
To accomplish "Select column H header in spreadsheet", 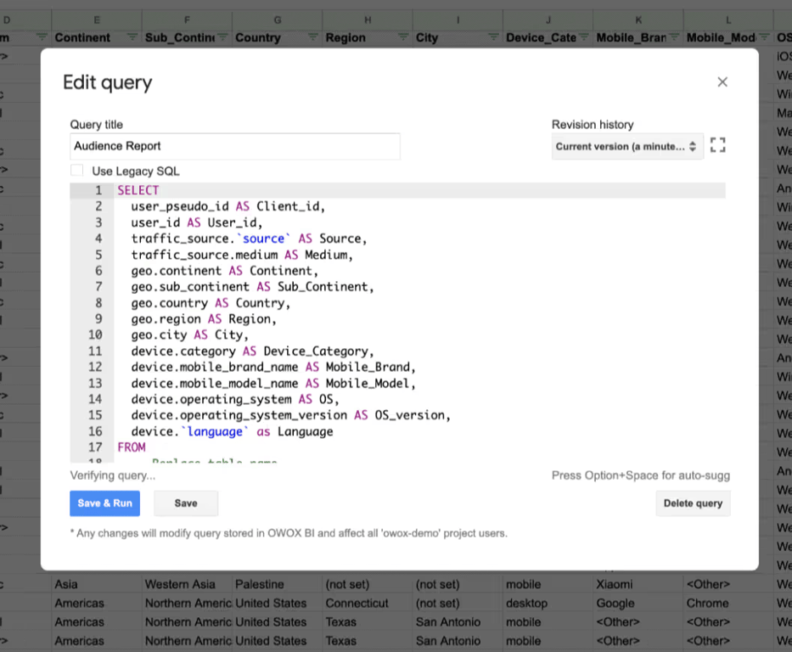I will tap(368, 20).
